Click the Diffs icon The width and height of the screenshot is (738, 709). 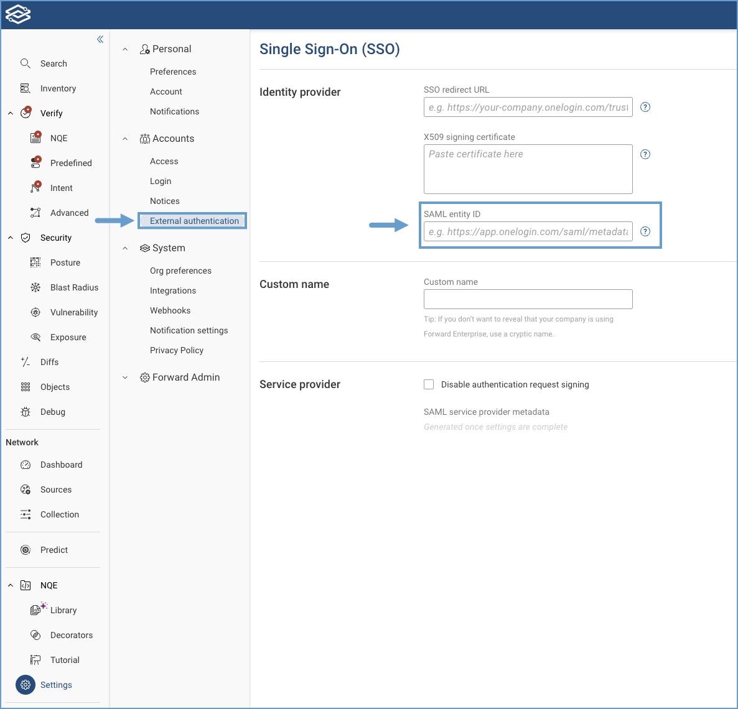tap(26, 361)
